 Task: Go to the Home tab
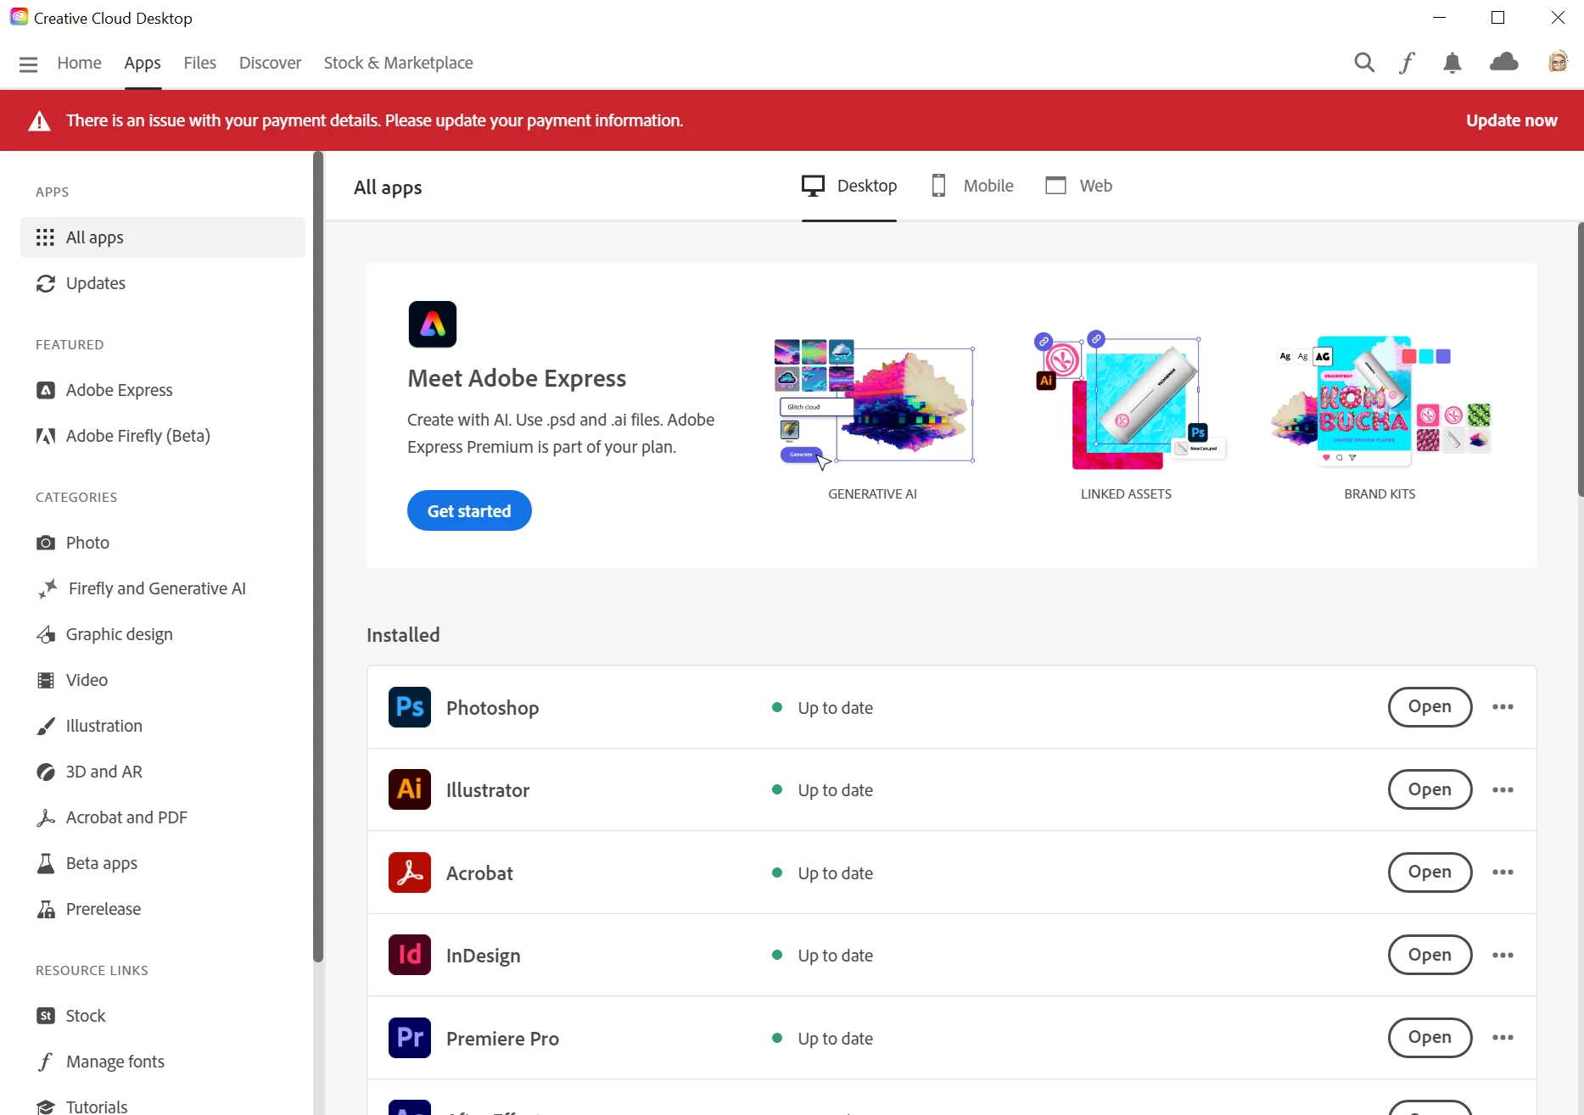pyautogui.click(x=79, y=63)
